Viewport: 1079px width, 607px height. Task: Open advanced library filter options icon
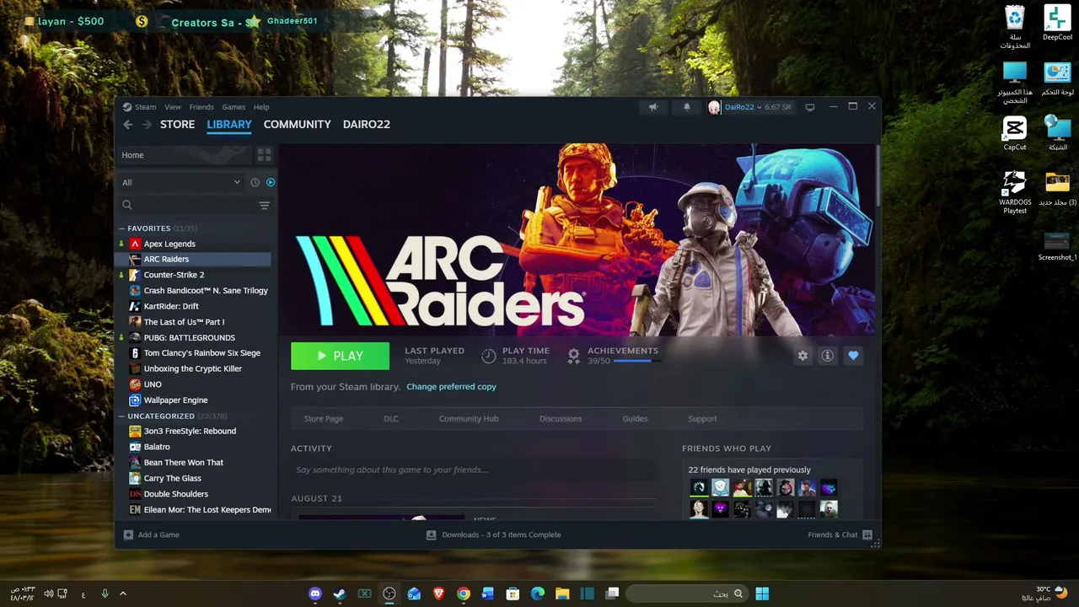tap(264, 205)
